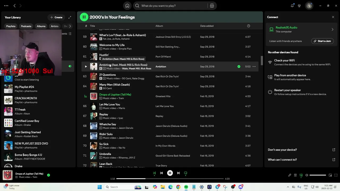Select track Umbrella
Image resolution: width=340 pixels, height=191 pixels.
(x=105, y=154)
